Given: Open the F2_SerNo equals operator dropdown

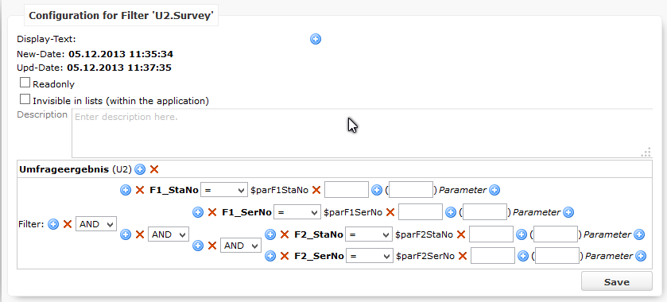Looking at the screenshot, I should [x=369, y=256].
